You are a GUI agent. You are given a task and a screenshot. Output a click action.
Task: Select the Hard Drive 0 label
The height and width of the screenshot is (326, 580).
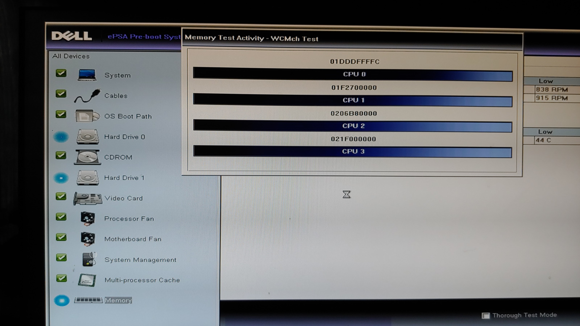click(x=125, y=137)
